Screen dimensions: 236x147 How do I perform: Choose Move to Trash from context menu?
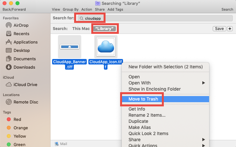pyautogui.click(x=165, y=99)
